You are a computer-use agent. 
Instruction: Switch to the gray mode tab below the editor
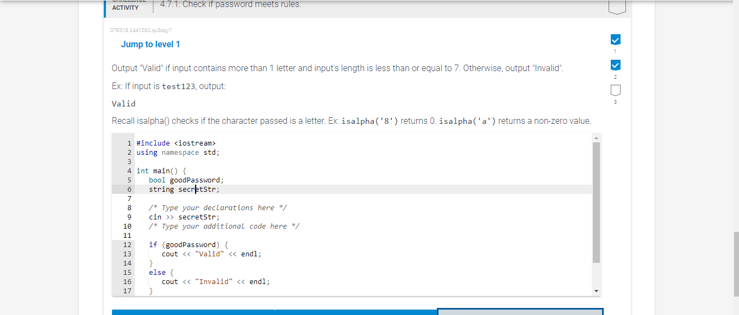click(x=519, y=312)
